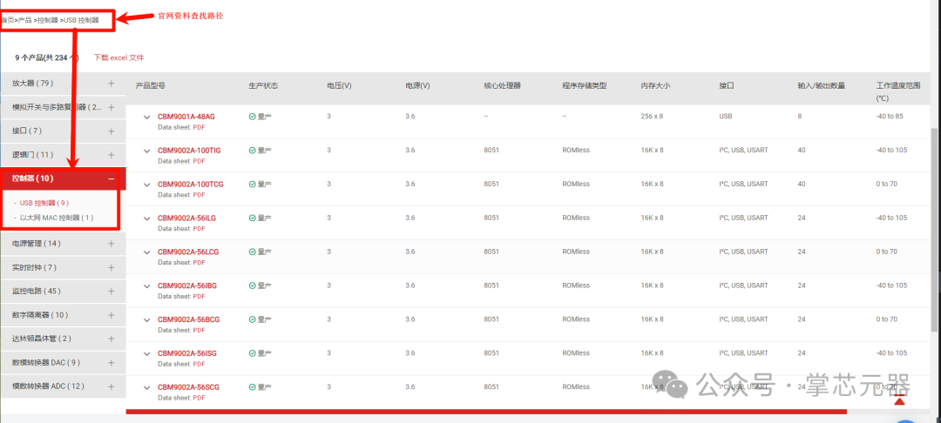Click the 核心处理器 column header
Screen dimensions: 941x423
pos(503,85)
